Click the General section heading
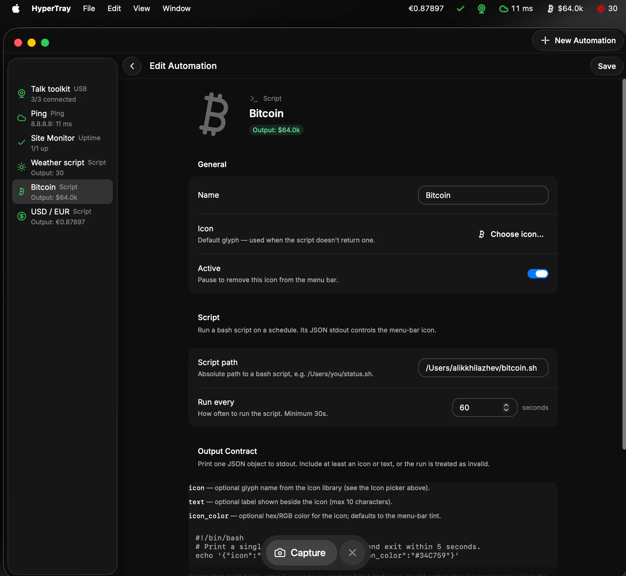This screenshot has width=626, height=576. 212,164
